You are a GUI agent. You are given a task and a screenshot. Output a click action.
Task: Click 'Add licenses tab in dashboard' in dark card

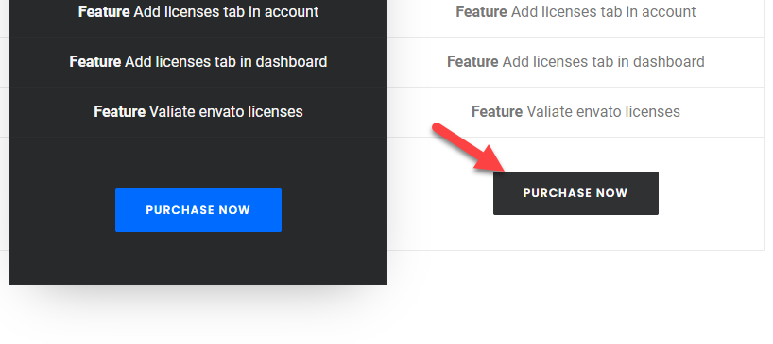point(226,62)
